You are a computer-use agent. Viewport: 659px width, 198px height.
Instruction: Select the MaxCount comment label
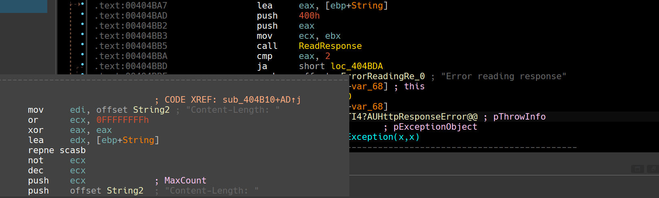(185, 181)
